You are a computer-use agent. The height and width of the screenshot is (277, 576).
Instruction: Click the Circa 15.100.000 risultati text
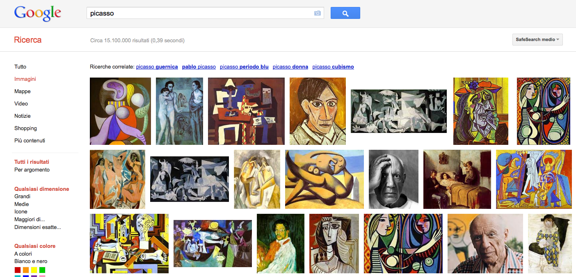point(137,40)
